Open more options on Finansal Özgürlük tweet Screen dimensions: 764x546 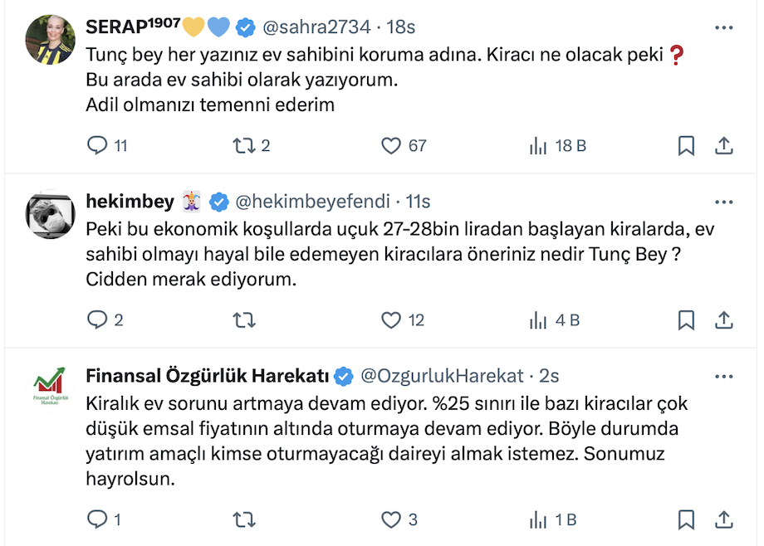coord(724,376)
